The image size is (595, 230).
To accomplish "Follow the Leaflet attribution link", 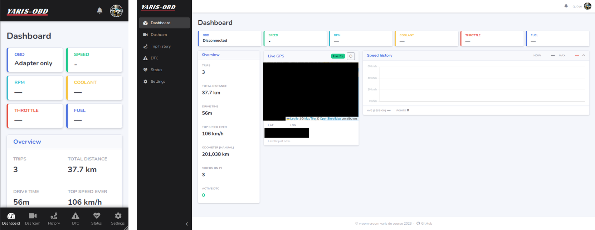I will pos(293,119).
